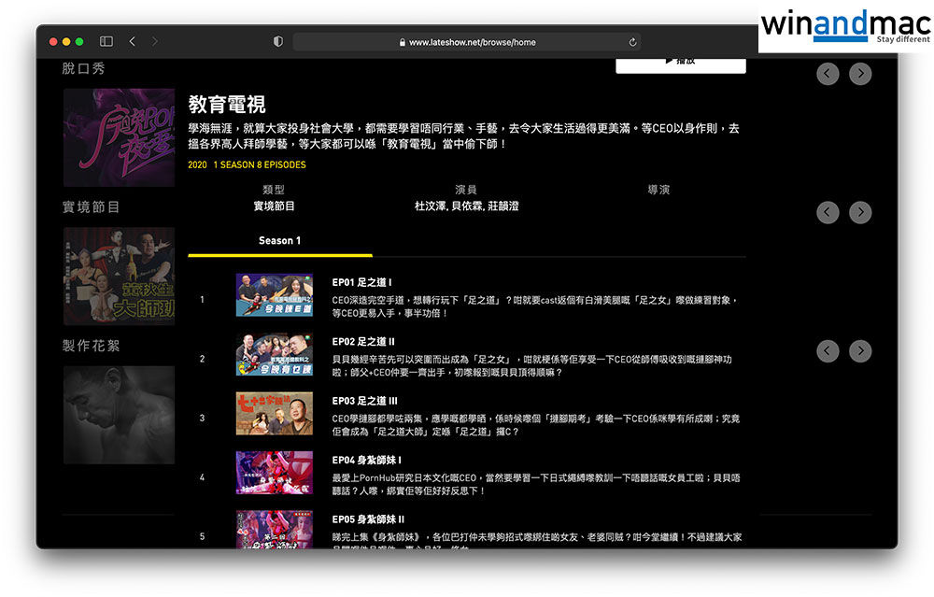Click the top row next carousel arrow
Screen dimensions: 934x597
pos(860,74)
